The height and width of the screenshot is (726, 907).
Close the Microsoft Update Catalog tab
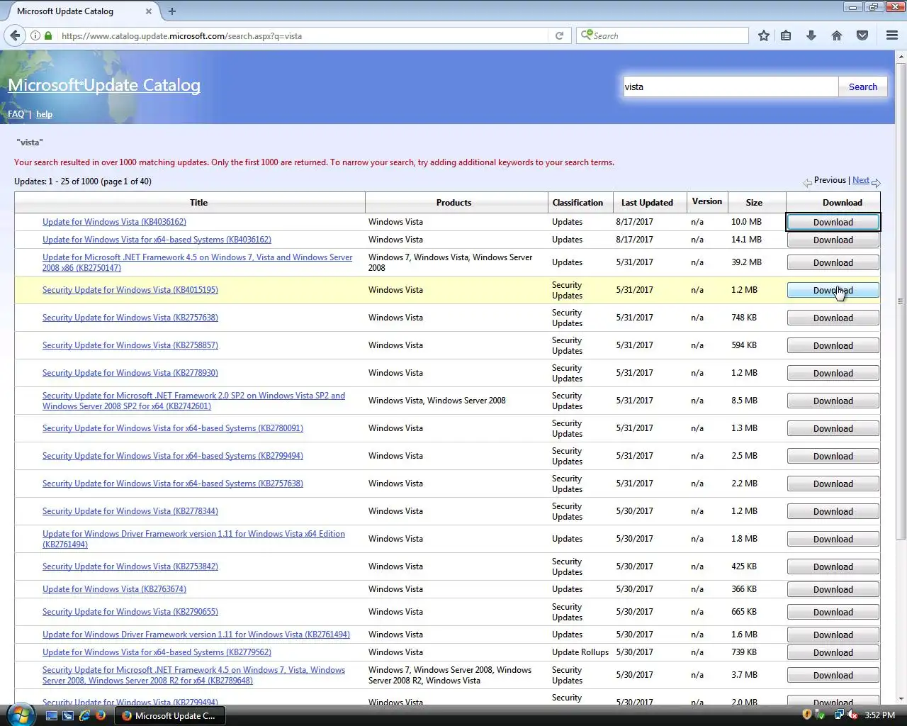[x=148, y=11]
